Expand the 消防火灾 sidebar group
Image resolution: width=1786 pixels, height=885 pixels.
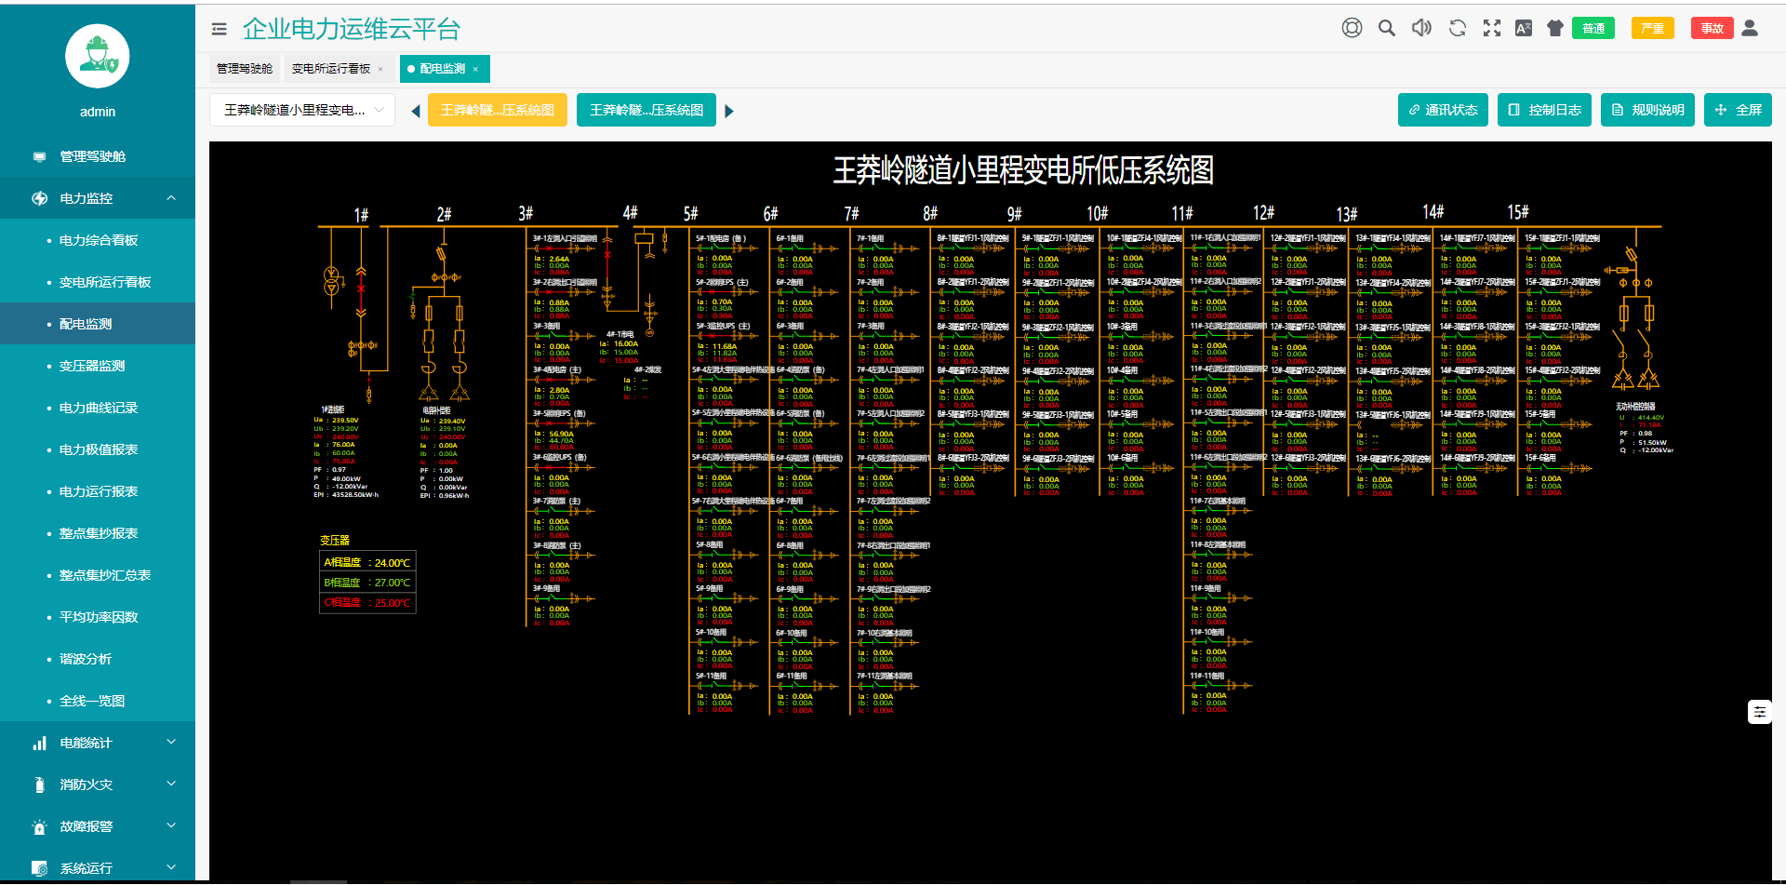click(98, 784)
